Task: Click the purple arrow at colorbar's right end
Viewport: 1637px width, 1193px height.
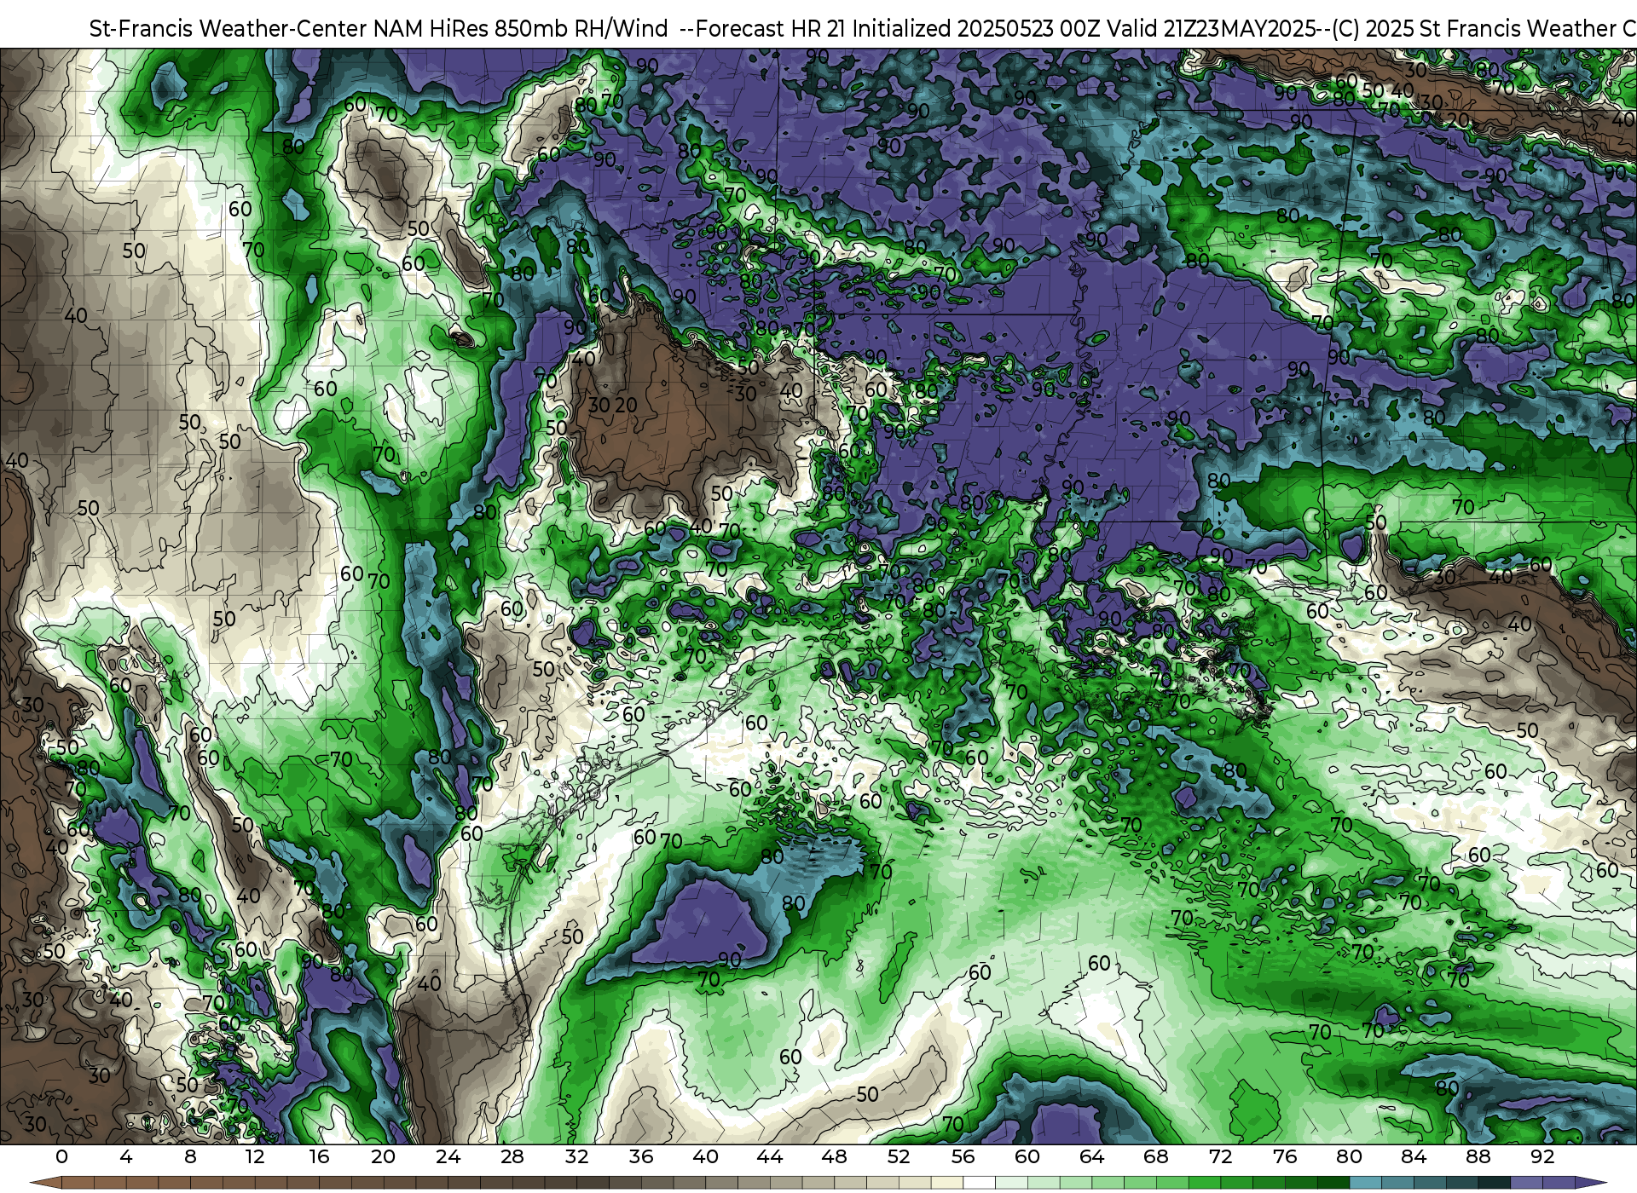Action: tap(1590, 1183)
